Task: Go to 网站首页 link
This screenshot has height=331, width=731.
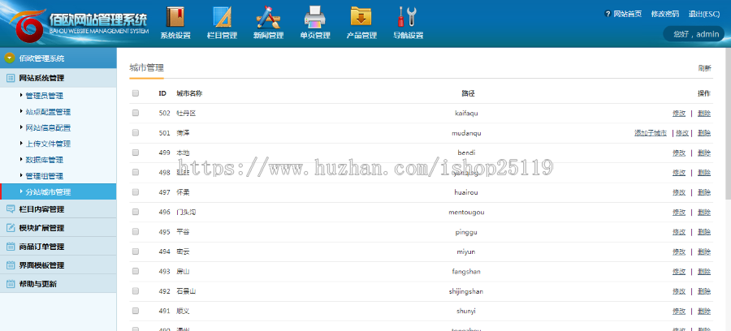Action: coord(628,14)
